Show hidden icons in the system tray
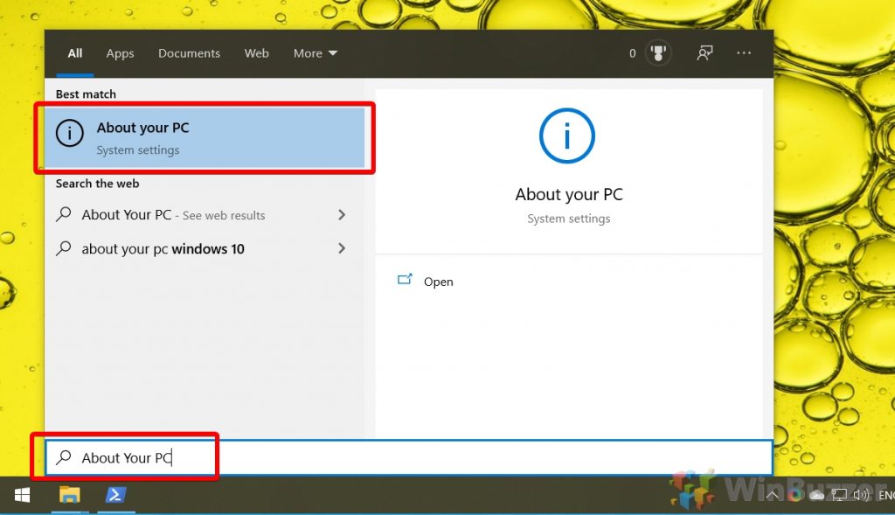Image resolution: width=895 pixels, height=515 pixels. pyautogui.click(x=773, y=494)
